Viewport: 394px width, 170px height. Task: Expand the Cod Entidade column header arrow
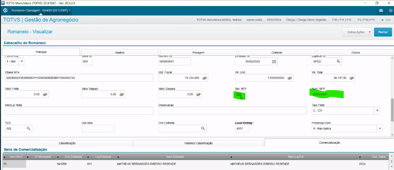click(x=58, y=157)
